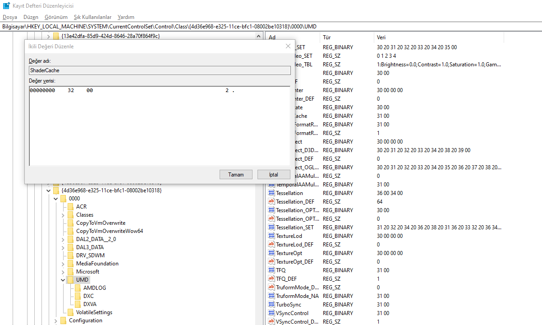Select the DXVA key label
This screenshot has height=325, width=542.
pyautogui.click(x=90, y=304)
